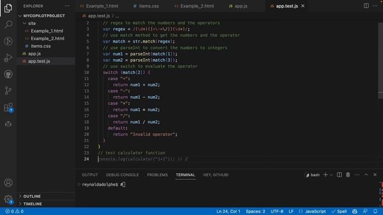Screen dimensions: 383x215
Task: Split the terminal panel
Action: [339, 175]
